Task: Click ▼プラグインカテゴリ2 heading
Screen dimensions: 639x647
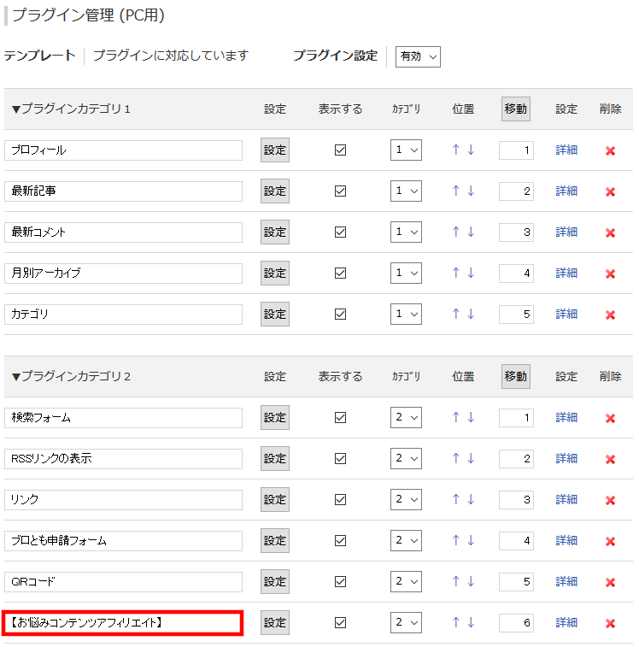Action: click(x=71, y=376)
